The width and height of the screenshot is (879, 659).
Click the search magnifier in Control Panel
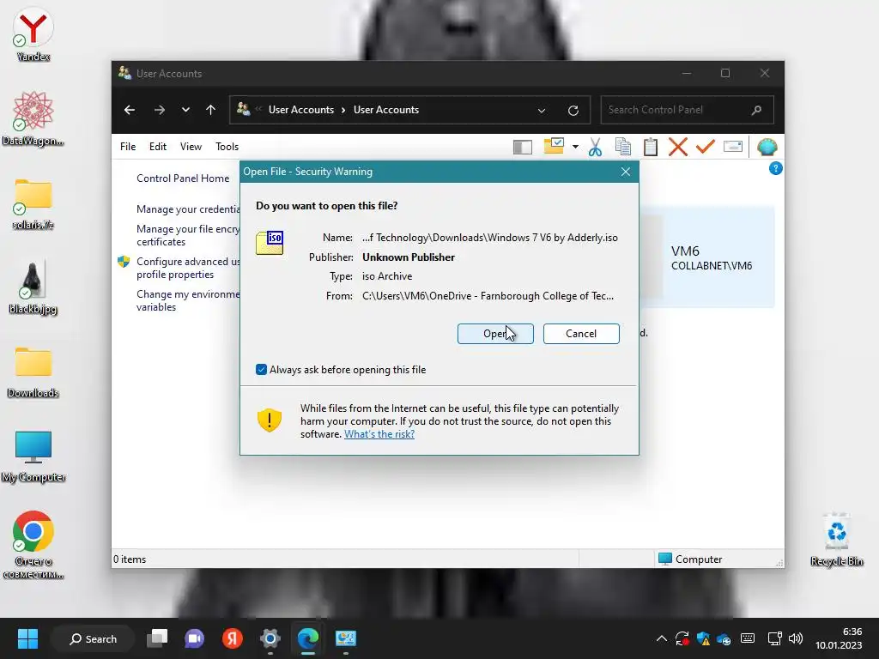click(756, 110)
